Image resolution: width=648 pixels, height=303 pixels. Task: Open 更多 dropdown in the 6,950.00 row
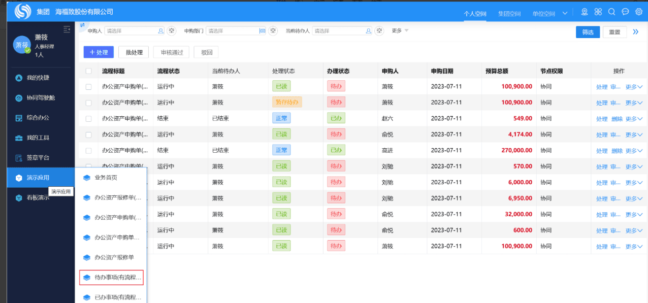point(634,199)
